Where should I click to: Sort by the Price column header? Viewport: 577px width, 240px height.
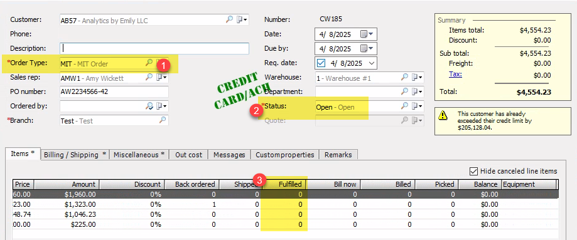(x=23, y=184)
